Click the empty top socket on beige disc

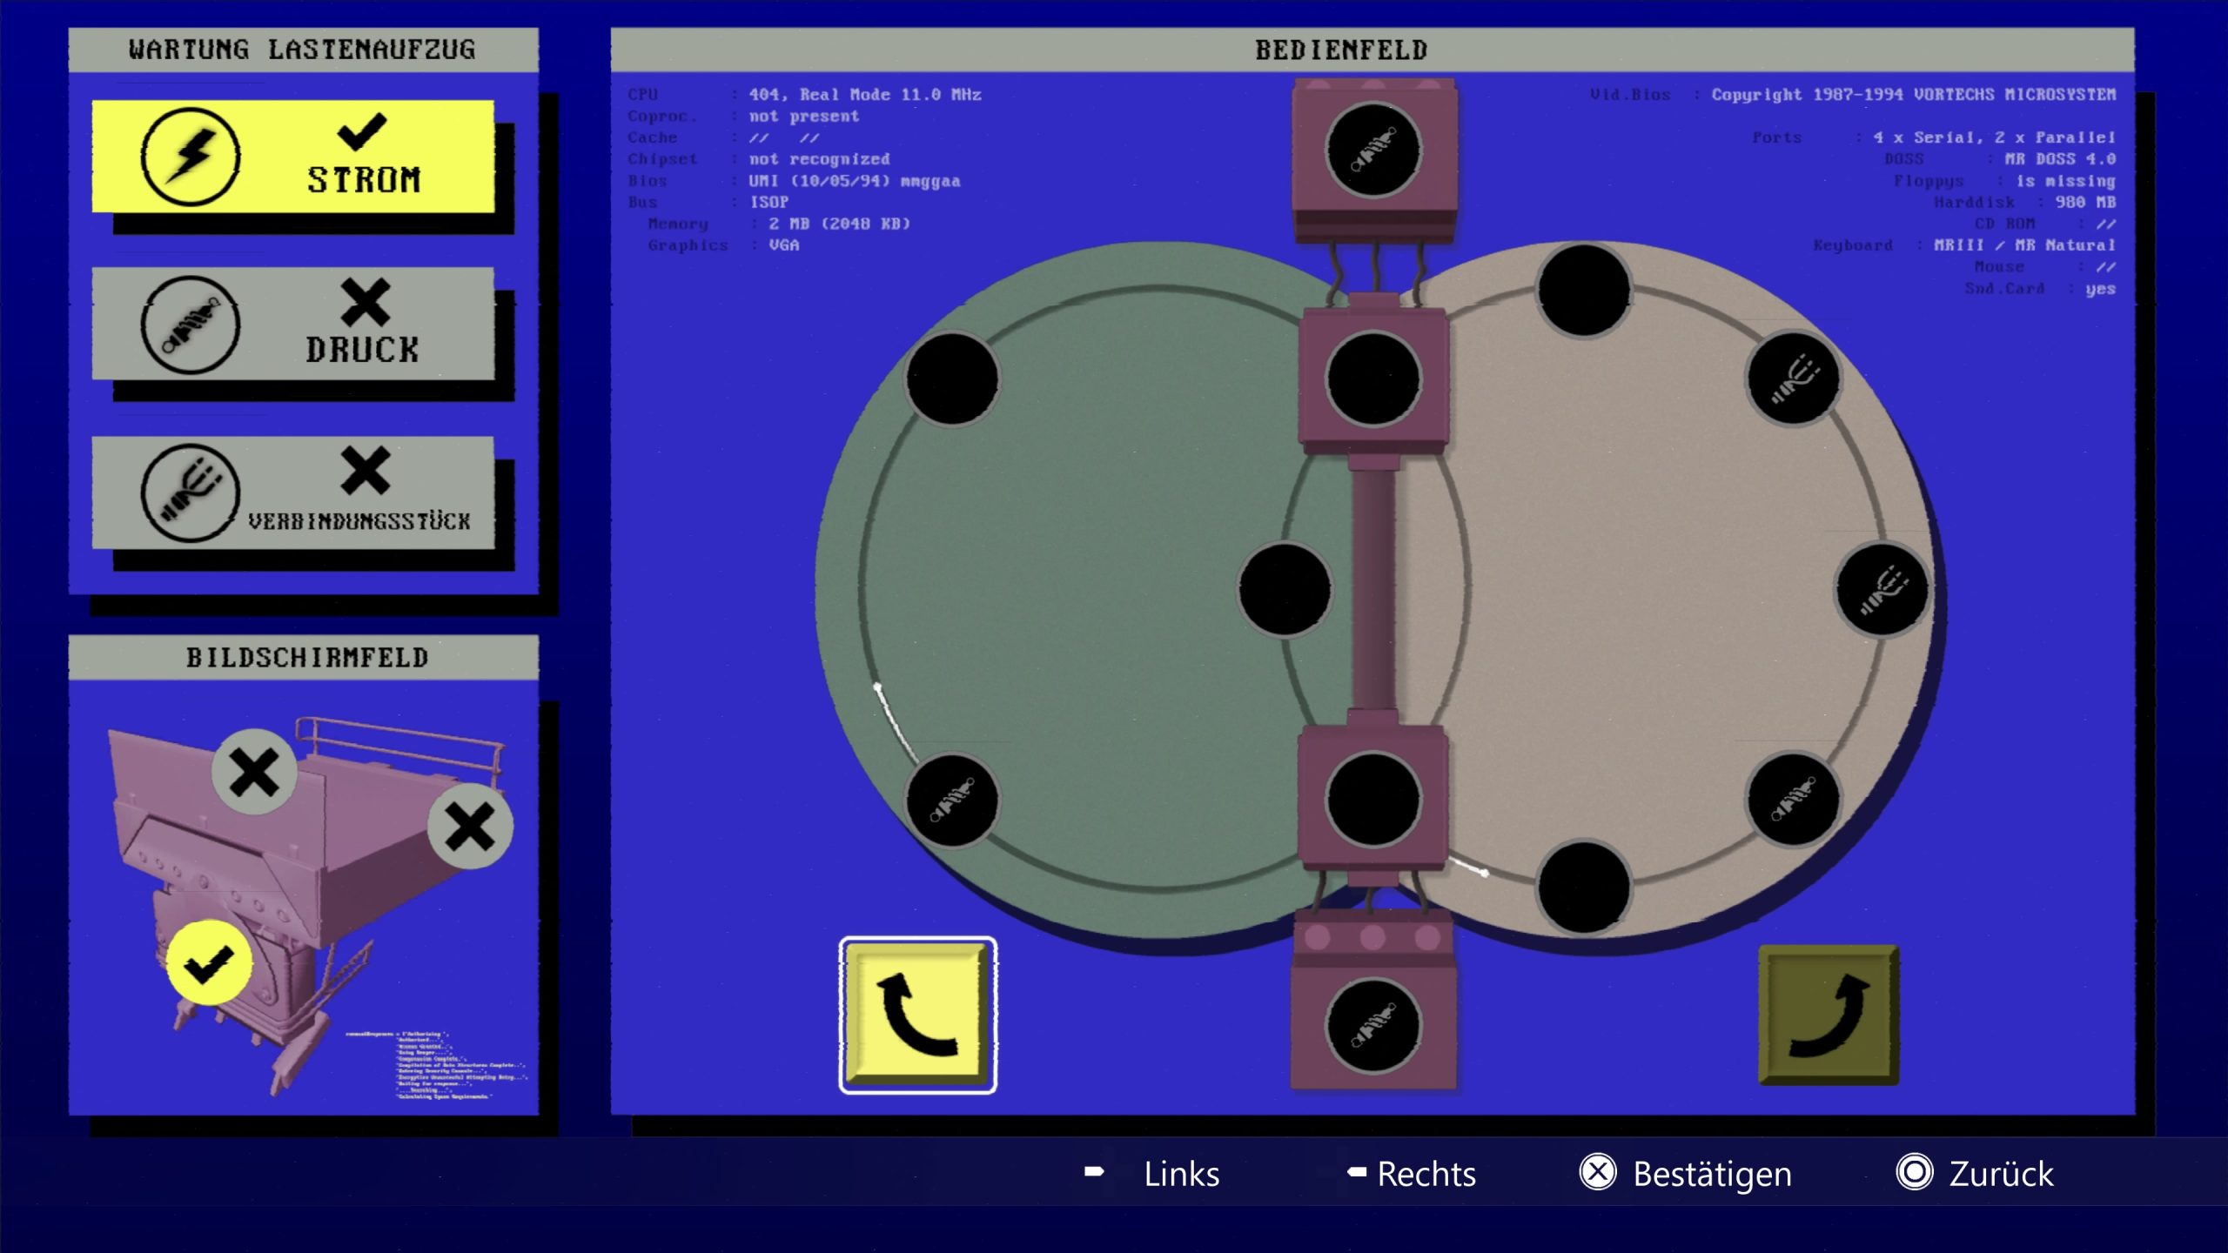[x=1584, y=290]
